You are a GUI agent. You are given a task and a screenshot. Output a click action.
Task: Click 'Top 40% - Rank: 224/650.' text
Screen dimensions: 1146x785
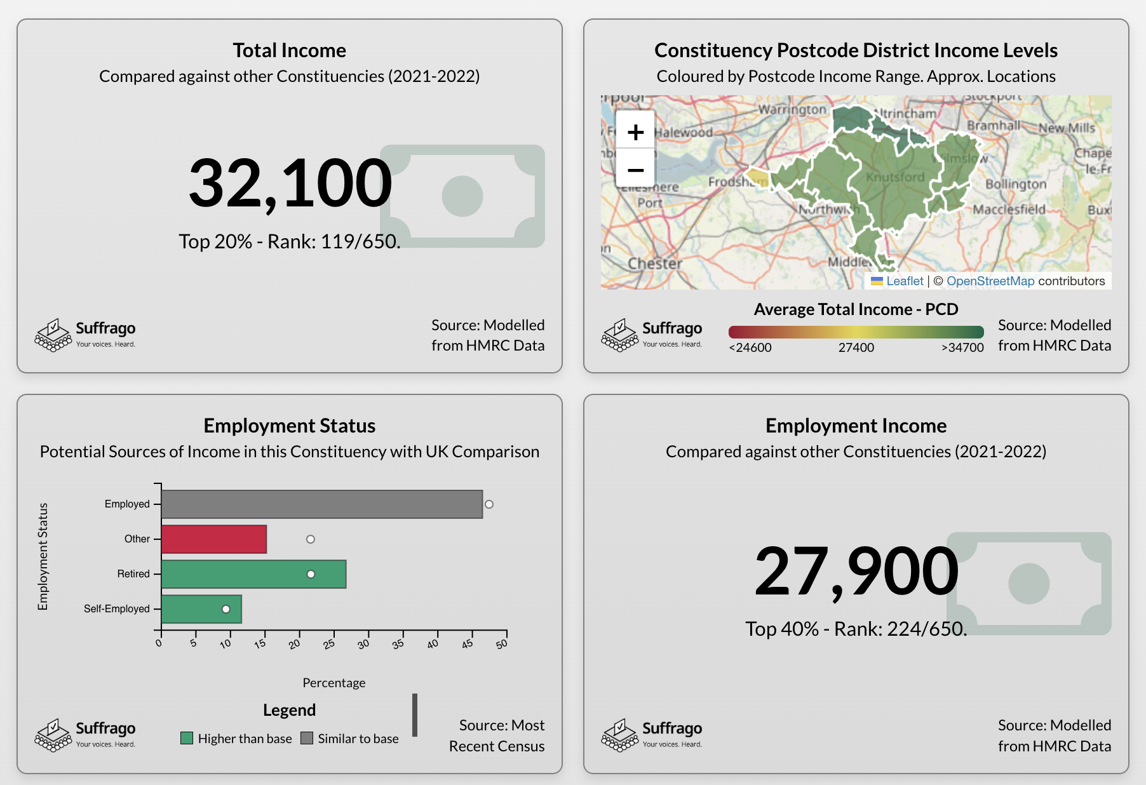click(856, 629)
